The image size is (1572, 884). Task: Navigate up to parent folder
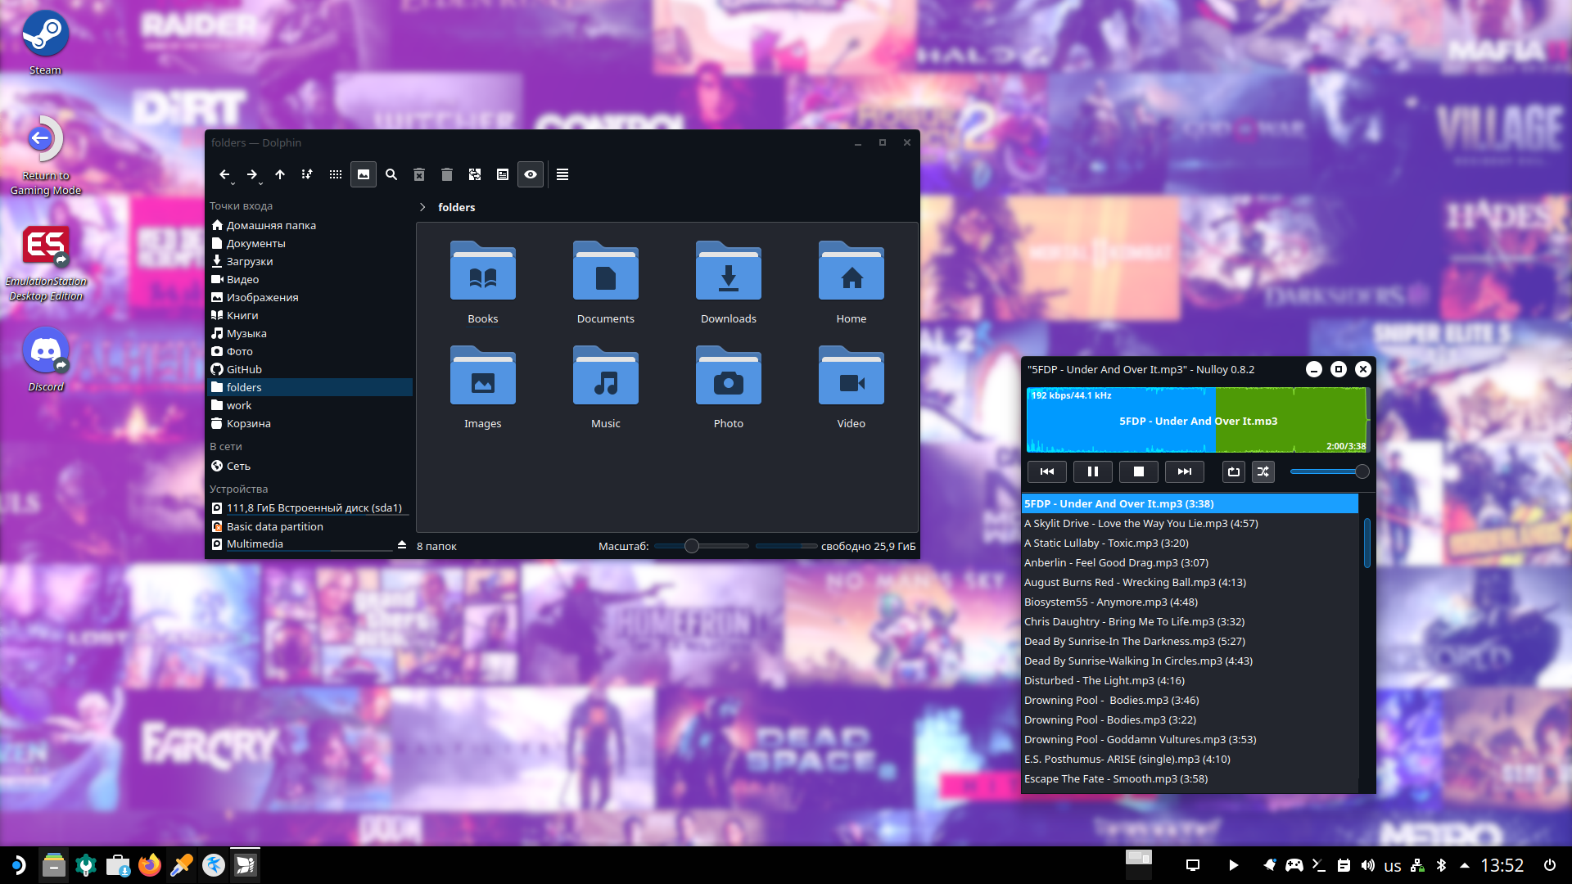coord(280,174)
